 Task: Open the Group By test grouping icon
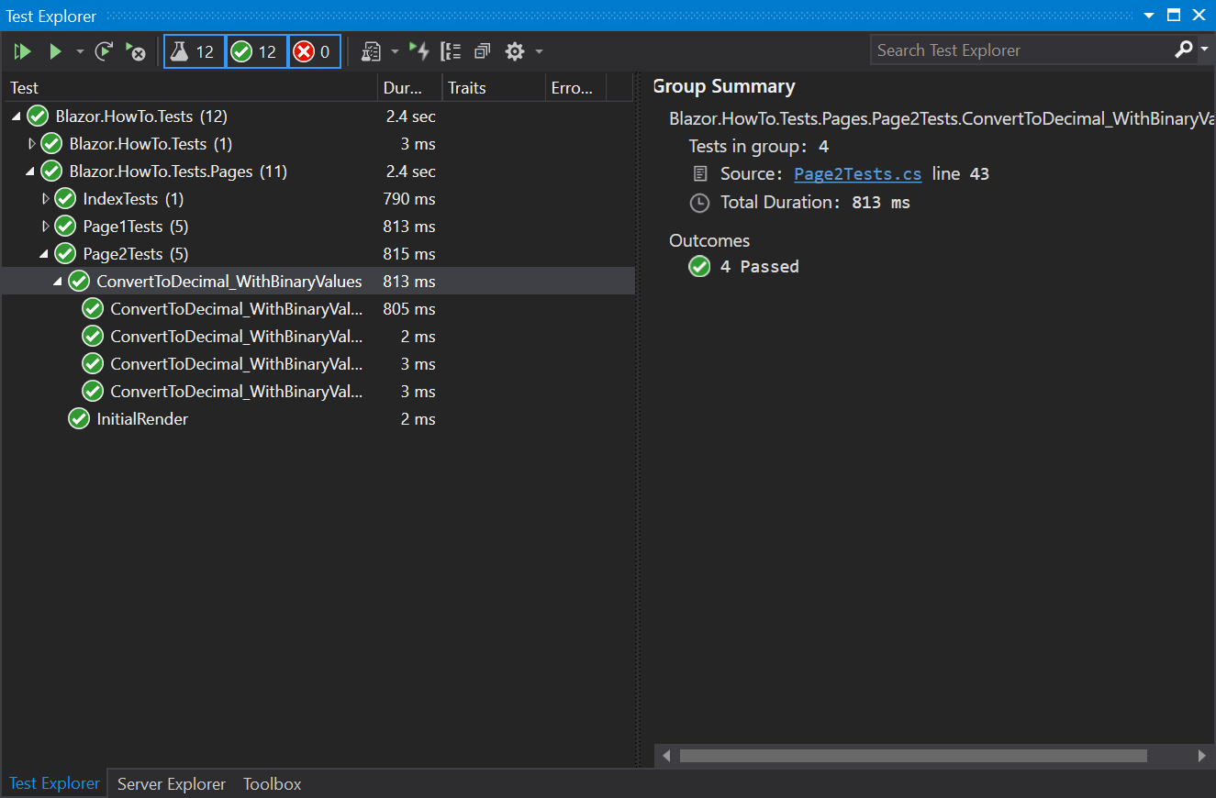(x=451, y=51)
